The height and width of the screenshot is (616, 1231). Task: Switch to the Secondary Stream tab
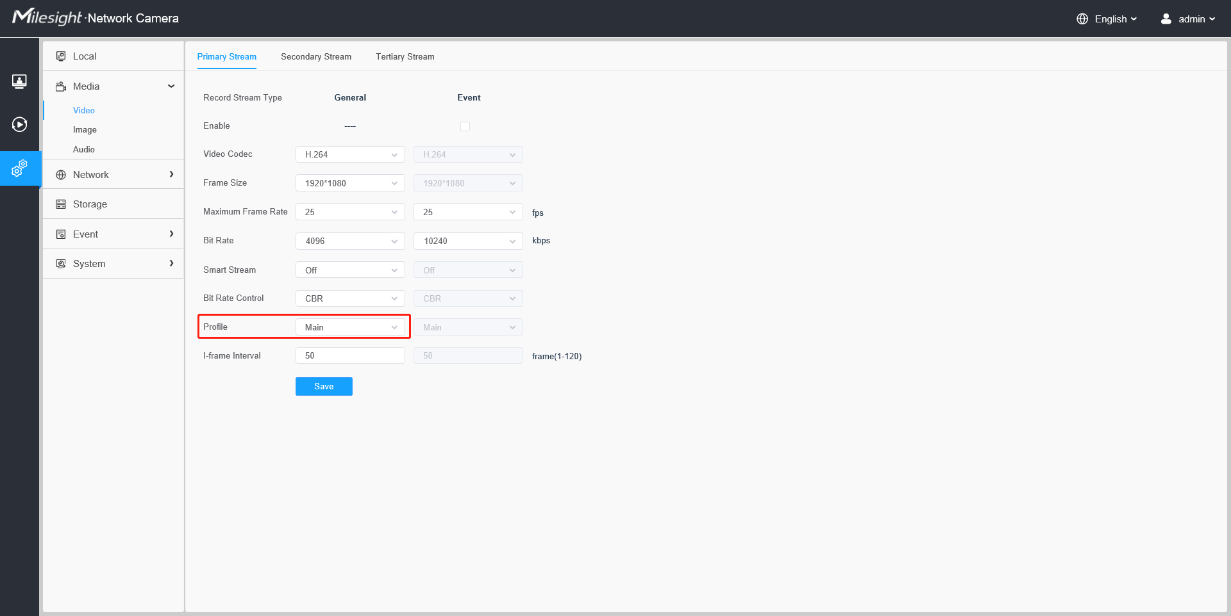click(316, 57)
